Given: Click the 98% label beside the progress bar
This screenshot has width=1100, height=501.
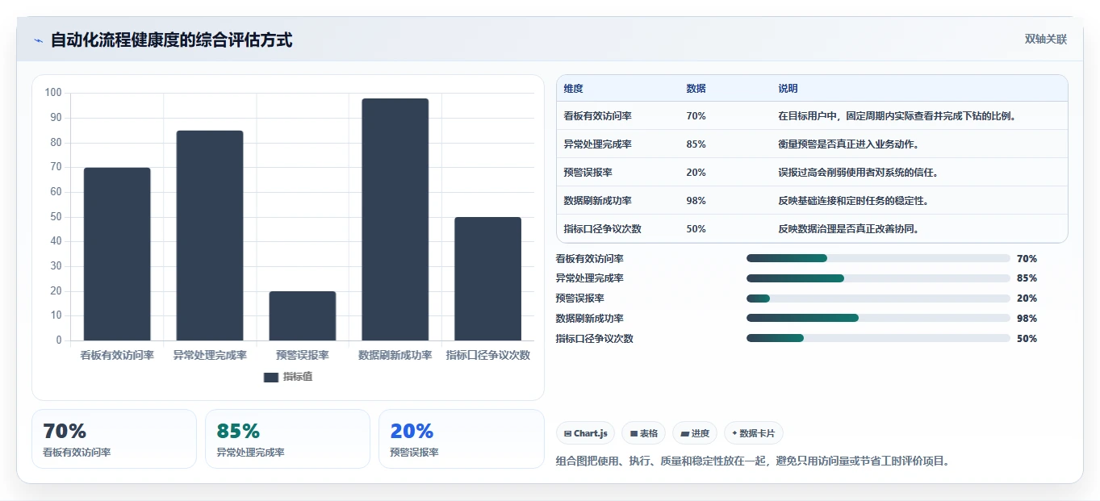Looking at the screenshot, I should point(1027,319).
